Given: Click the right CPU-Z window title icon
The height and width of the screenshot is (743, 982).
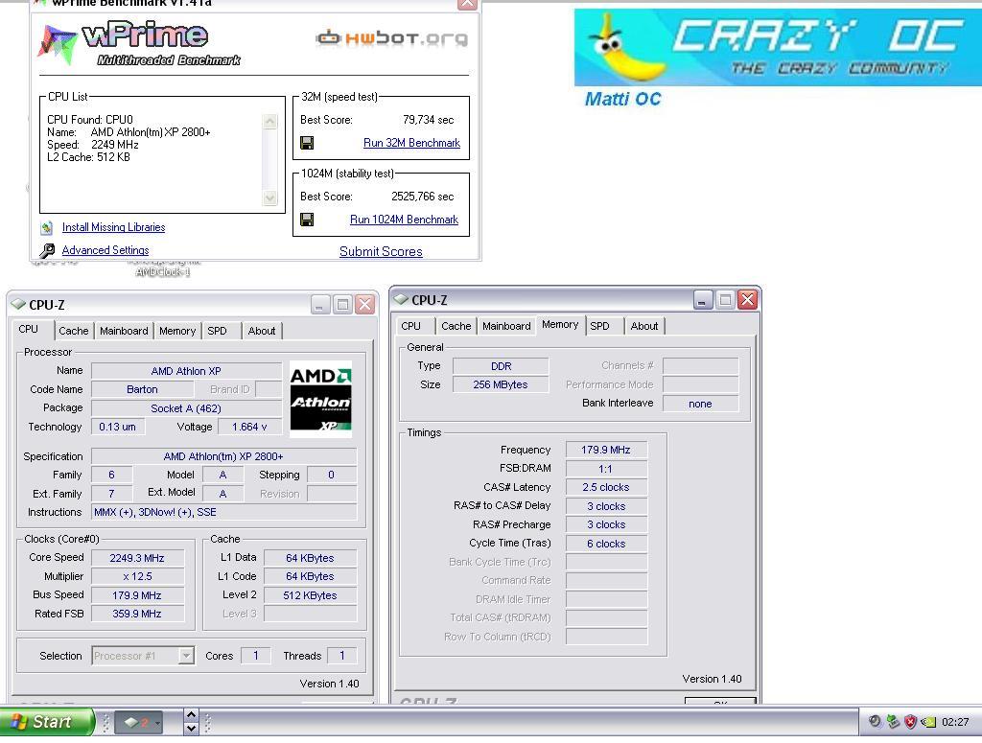Looking at the screenshot, I should [x=401, y=299].
